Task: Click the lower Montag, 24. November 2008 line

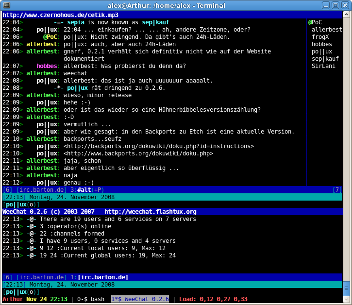Action: tap(72, 285)
